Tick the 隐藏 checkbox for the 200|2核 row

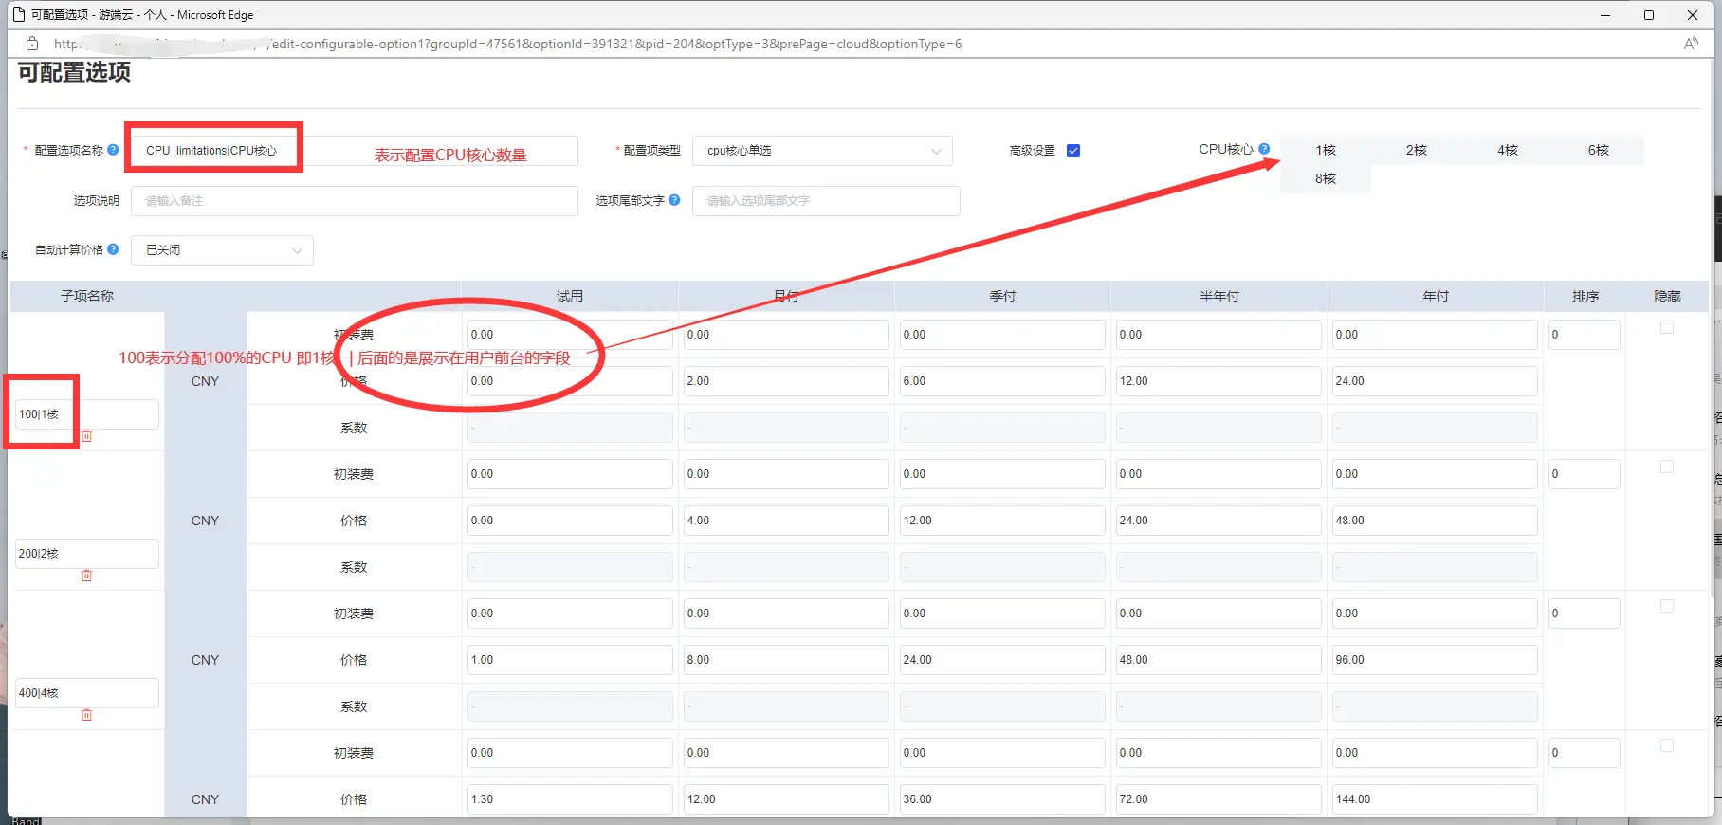click(1667, 467)
